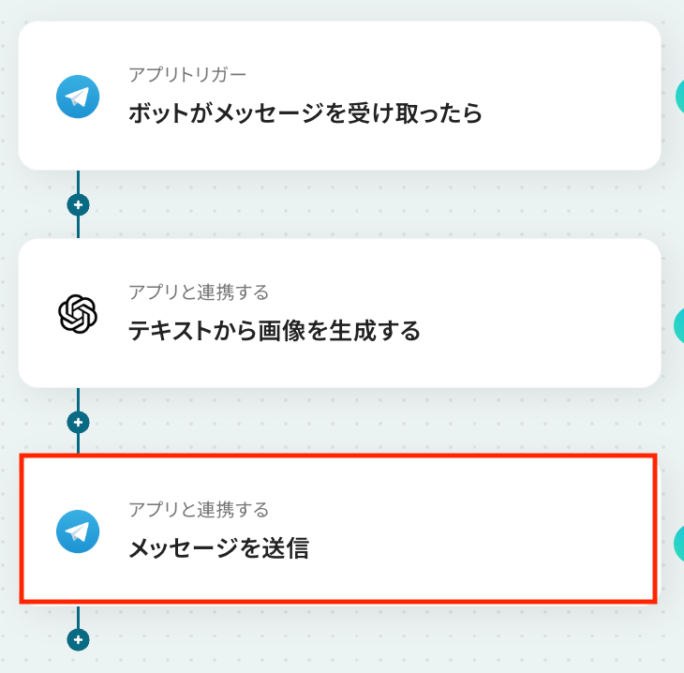684x673 pixels.
Task: Add a step below テキストから画像を生成する card
Action: [78, 422]
